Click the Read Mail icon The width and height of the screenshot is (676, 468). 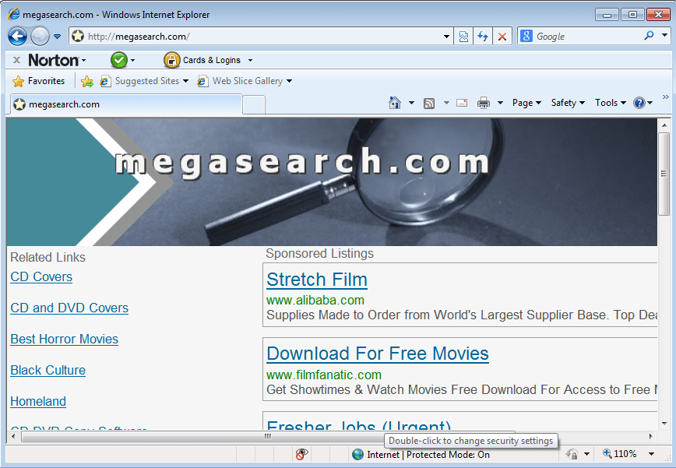(462, 103)
